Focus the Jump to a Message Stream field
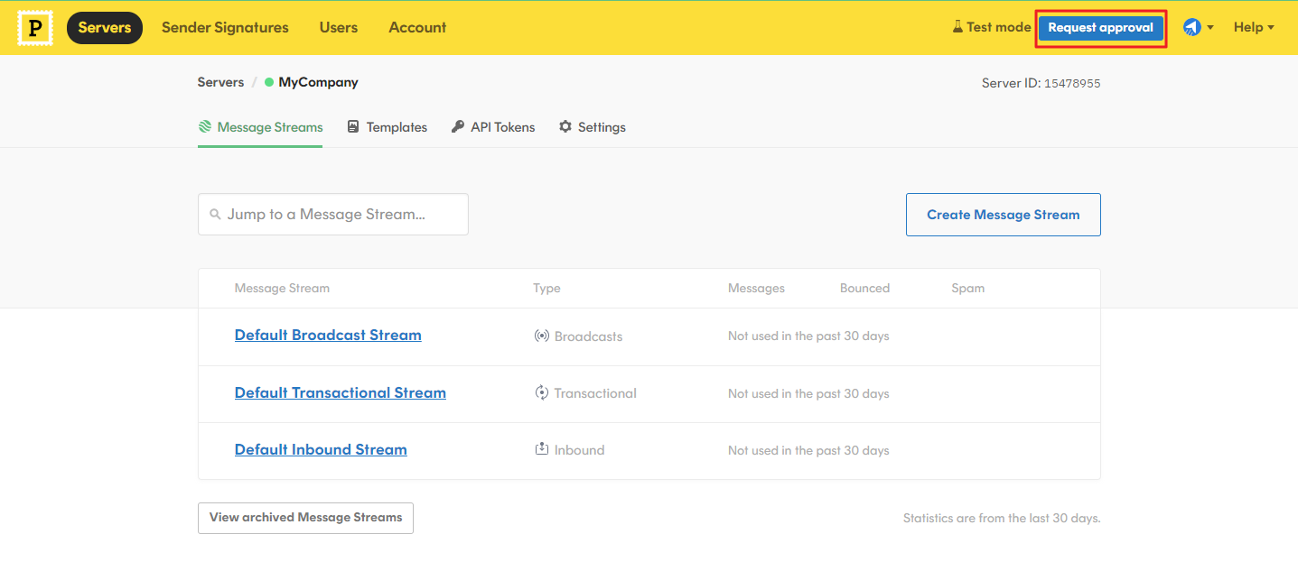Screen dimensions: 1298x571 pyautogui.click(x=333, y=215)
